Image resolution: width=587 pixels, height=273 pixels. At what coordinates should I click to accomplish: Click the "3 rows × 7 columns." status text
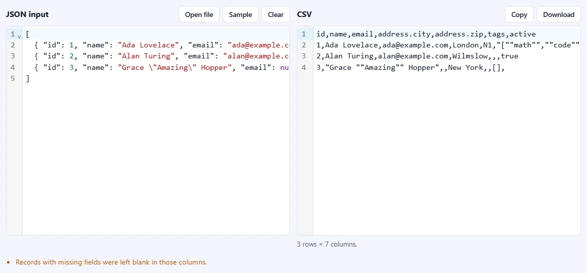pos(327,244)
